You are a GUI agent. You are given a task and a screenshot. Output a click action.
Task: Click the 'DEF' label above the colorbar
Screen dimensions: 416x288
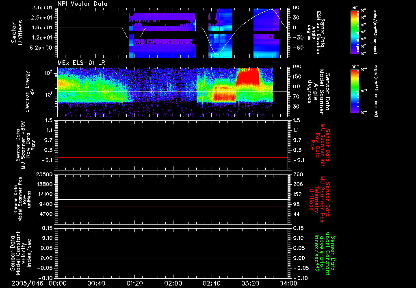click(x=355, y=67)
